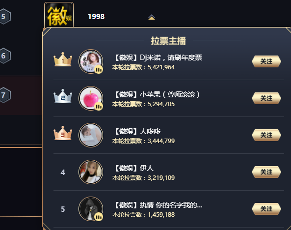Click the live-status icon on Dj米诺's avatar
The image size is (291, 230).
[x=99, y=69]
